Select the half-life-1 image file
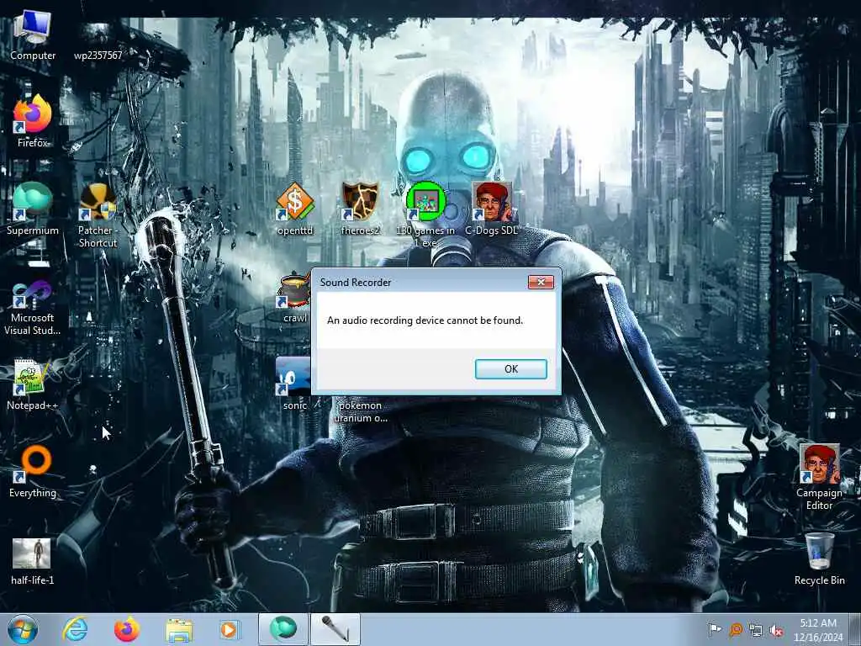Viewport: 861px width, 646px height. coord(33,561)
